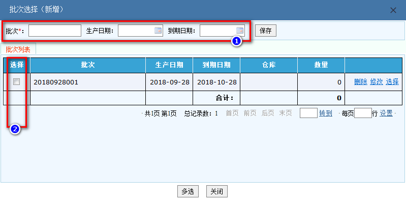Edit batch via 修改 link
This screenshot has width=406, height=203.
coord(377,82)
